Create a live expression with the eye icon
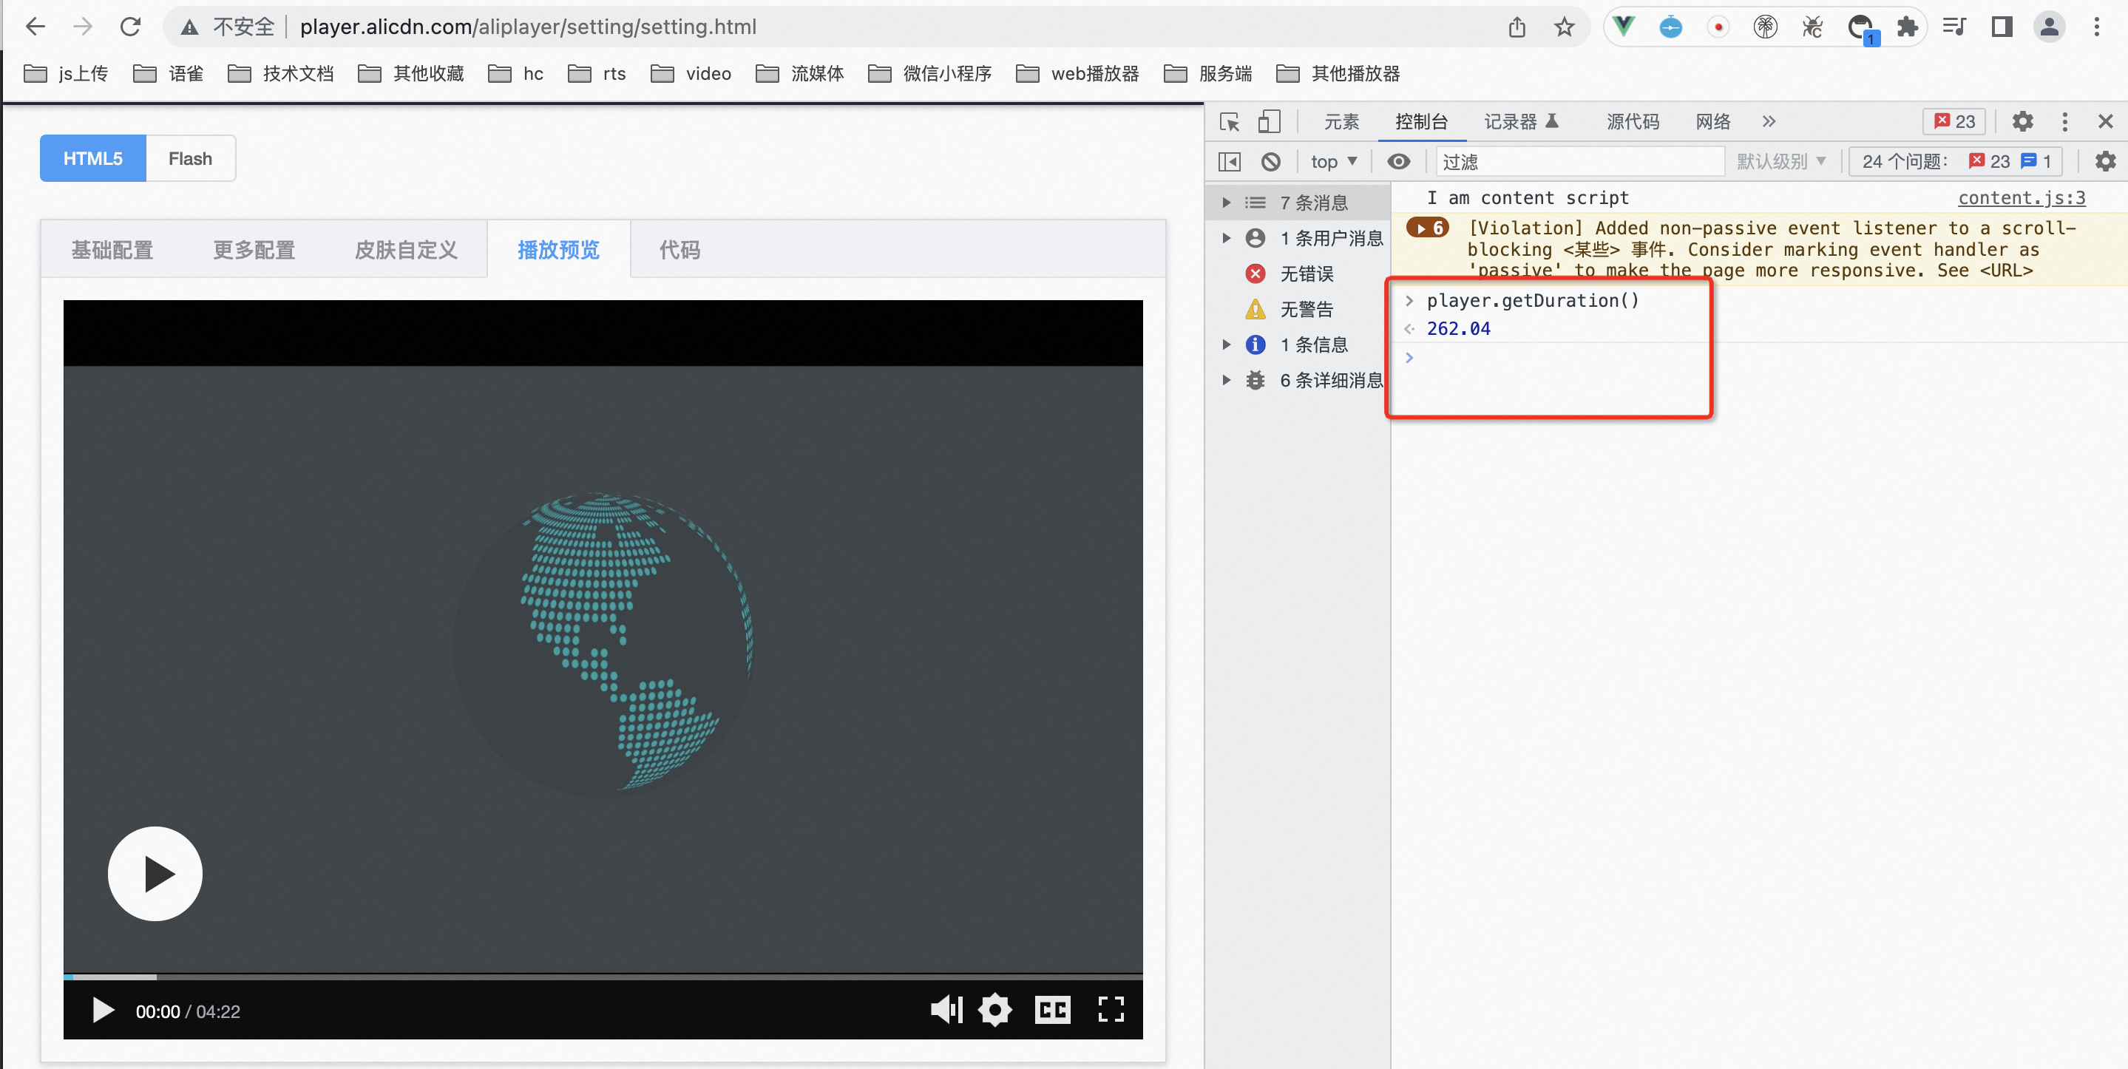2128x1069 pixels. [1398, 161]
